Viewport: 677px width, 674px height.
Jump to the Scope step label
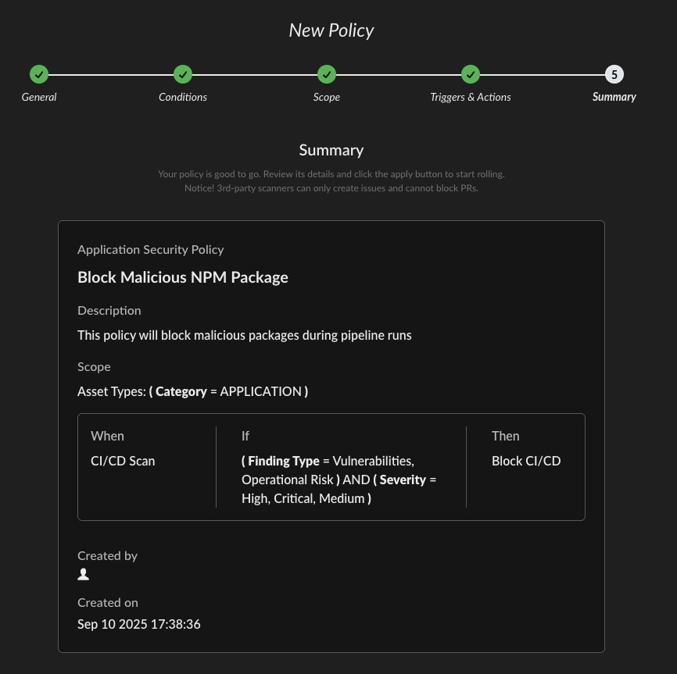pos(327,97)
